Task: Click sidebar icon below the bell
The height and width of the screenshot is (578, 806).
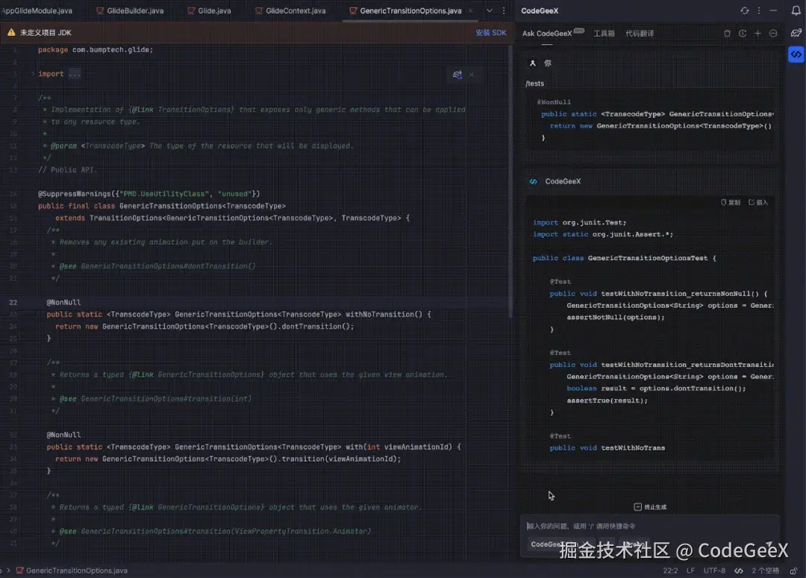Action: pyautogui.click(x=796, y=33)
